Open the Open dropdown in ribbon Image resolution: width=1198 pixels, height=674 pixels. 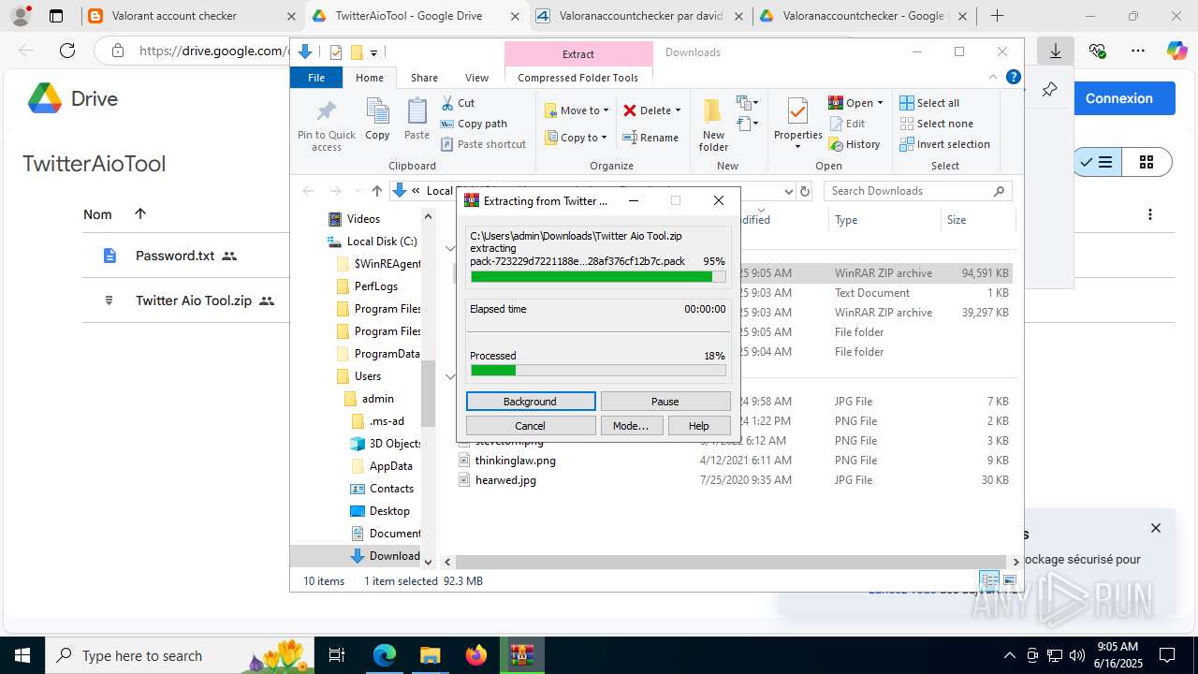pyautogui.click(x=855, y=103)
